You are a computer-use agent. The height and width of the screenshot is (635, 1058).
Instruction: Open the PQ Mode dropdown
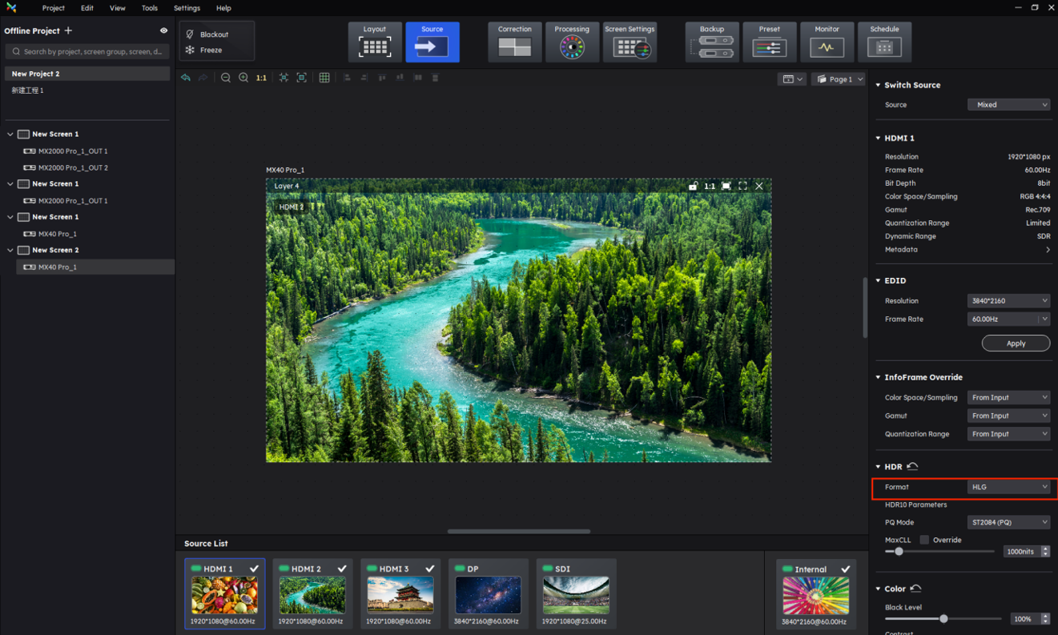click(1008, 522)
